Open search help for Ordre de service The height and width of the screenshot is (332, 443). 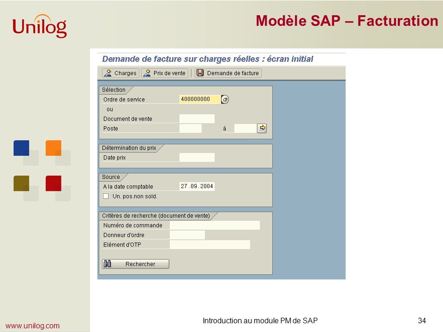225,100
